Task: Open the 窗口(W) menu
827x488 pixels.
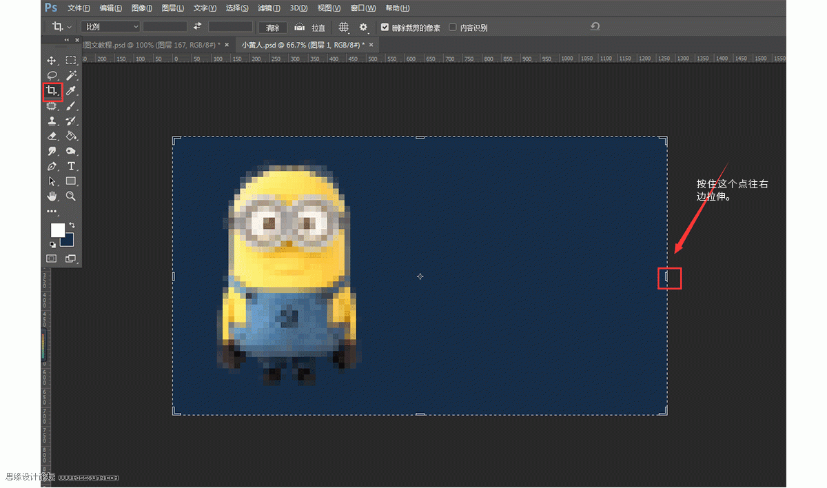Action: [x=363, y=8]
